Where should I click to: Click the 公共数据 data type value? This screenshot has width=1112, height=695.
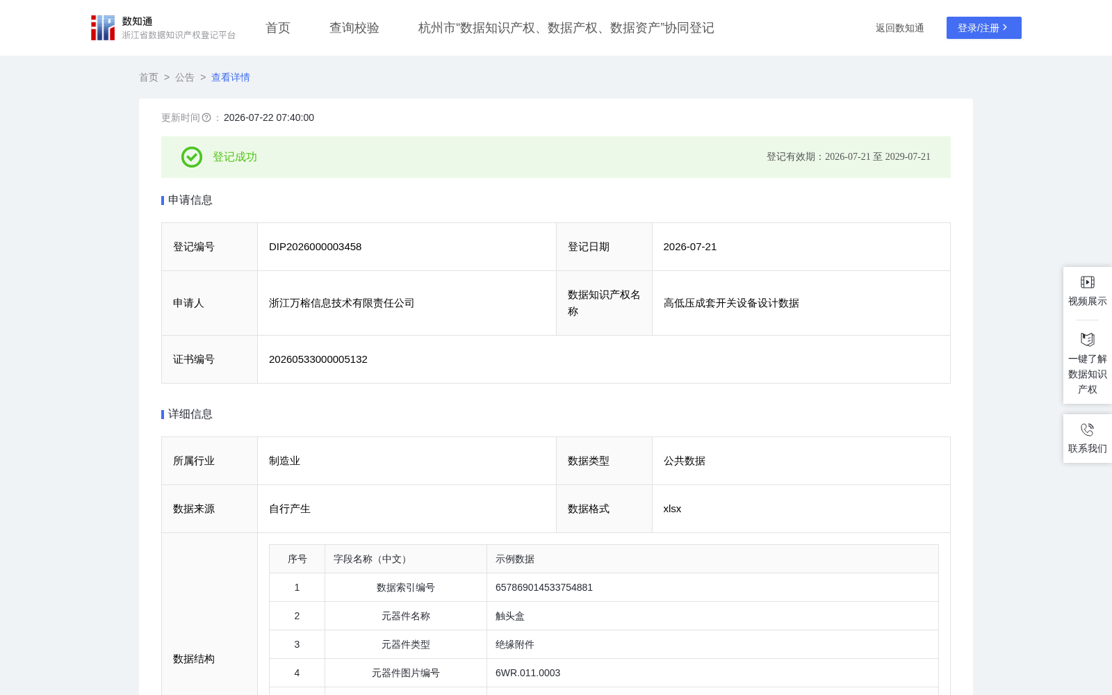(685, 461)
